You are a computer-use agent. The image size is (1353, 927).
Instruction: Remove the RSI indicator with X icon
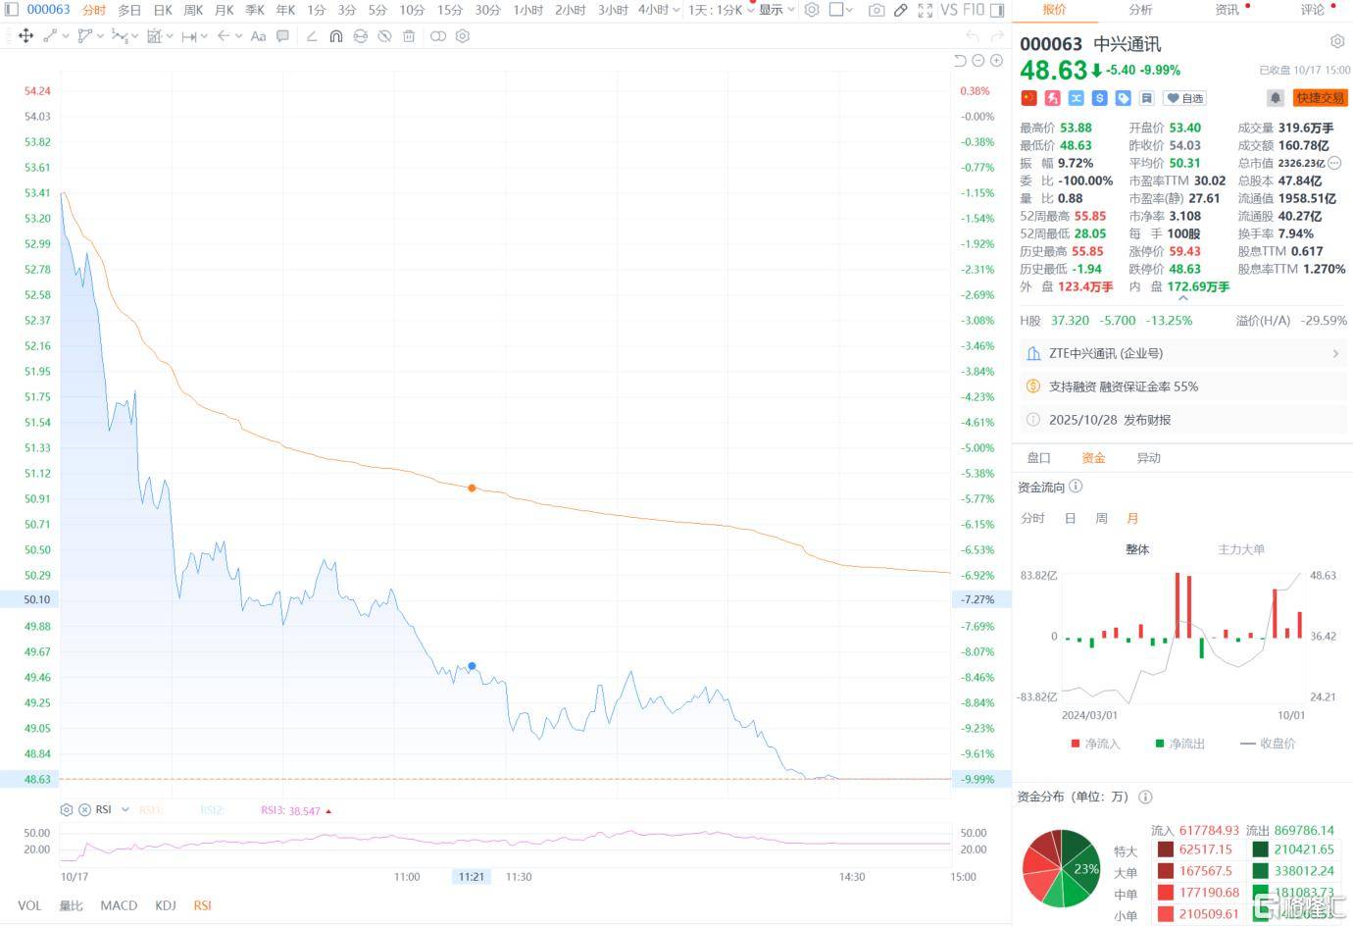coord(84,810)
